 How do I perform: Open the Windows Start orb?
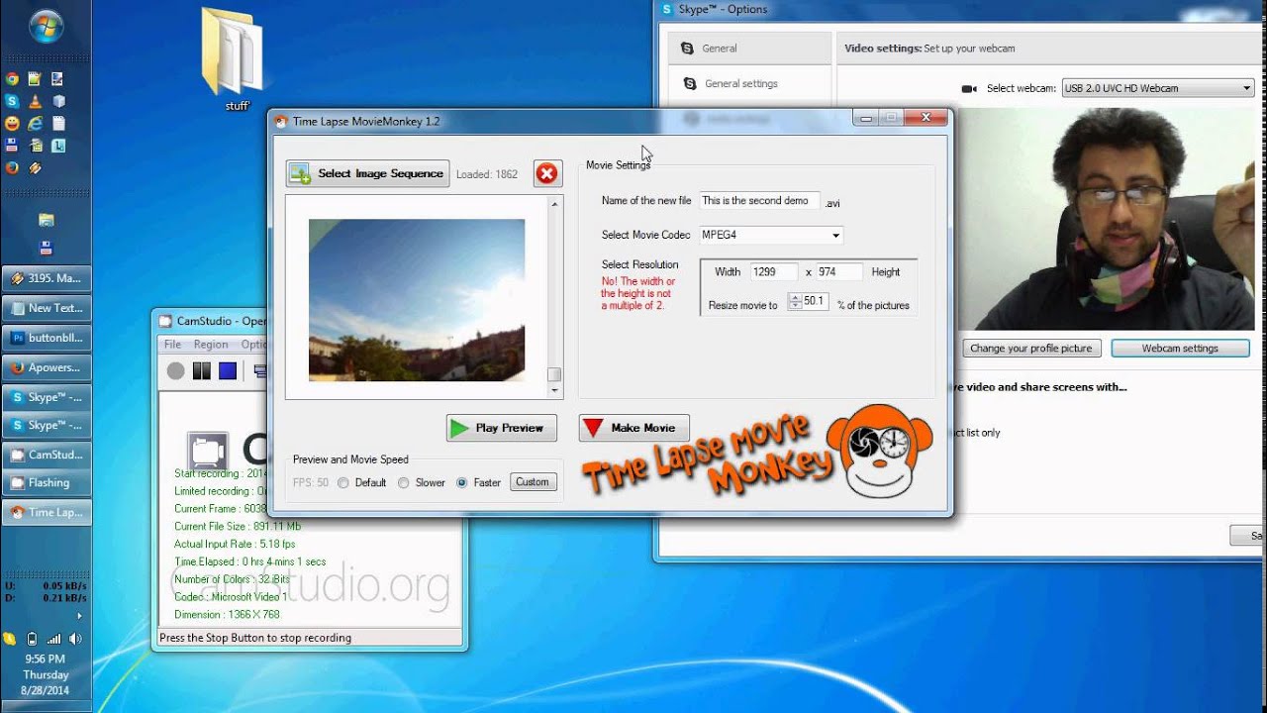click(x=47, y=26)
